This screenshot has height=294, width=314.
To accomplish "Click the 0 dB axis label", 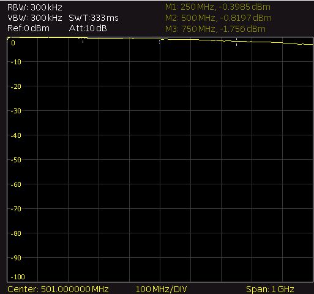I will pyautogui.click(x=13, y=43).
